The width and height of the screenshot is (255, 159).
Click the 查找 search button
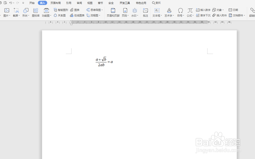(156, 3)
